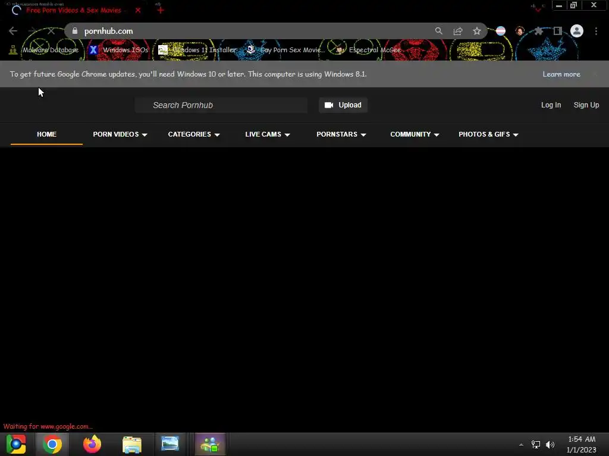
Task: Focus the site search field
Action: point(221,105)
